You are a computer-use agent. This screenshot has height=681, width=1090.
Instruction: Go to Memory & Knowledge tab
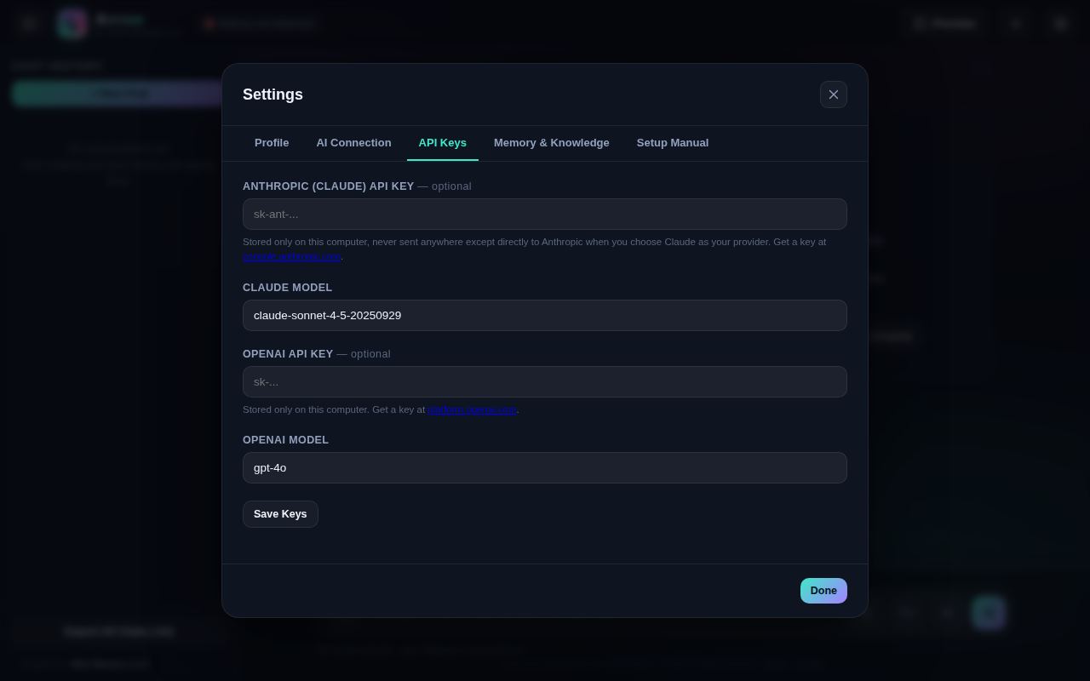pos(552,143)
